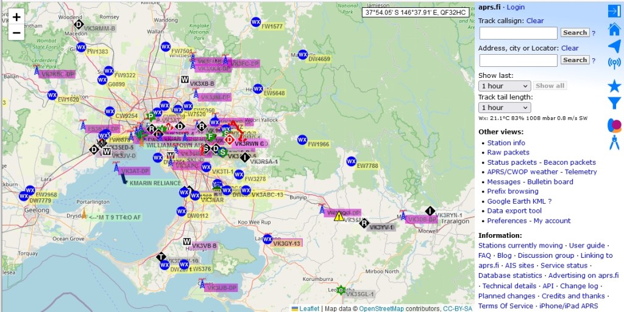Open the Station info view
The image size is (624, 312).
[x=506, y=143]
